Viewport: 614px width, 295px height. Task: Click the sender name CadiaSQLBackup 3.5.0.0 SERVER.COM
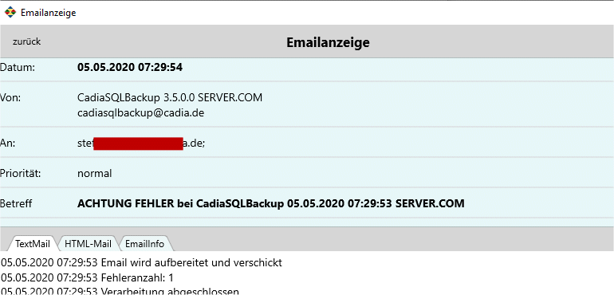pyautogui.click(x=170, y=97)
